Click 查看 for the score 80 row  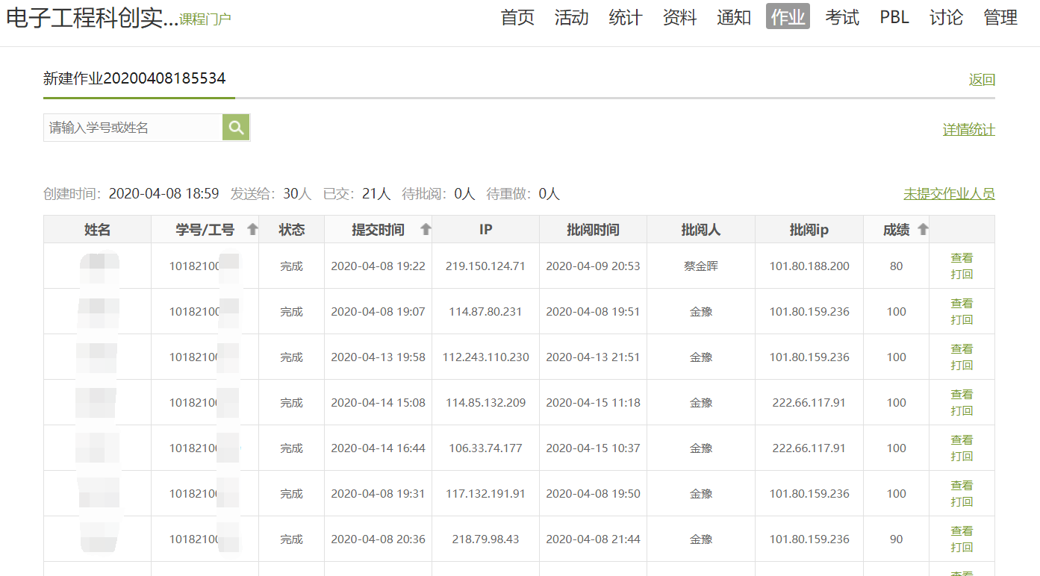click(962, 258)
